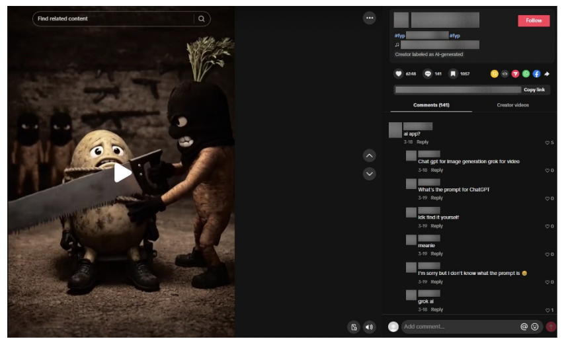Reply to the 'ai app?' comment
566x345 pixels.
[423, 142]
